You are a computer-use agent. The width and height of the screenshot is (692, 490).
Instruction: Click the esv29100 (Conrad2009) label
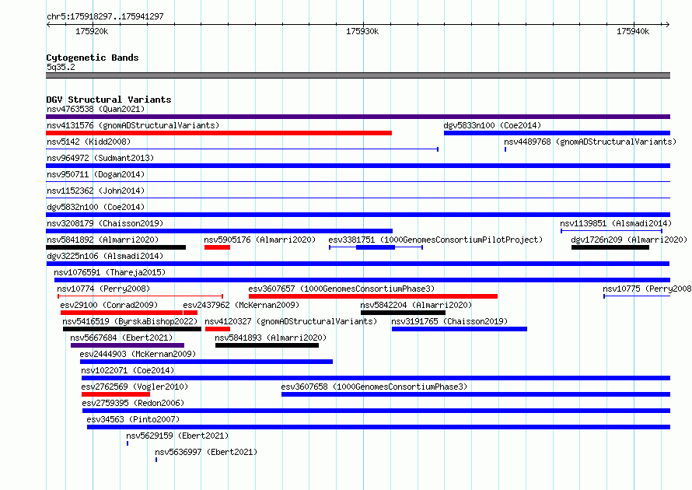point(109,305)
